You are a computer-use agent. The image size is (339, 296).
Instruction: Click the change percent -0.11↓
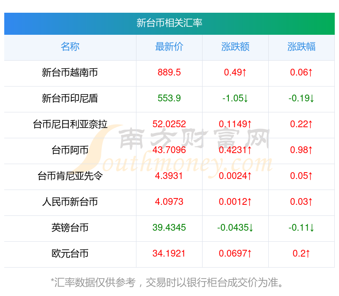301,227
